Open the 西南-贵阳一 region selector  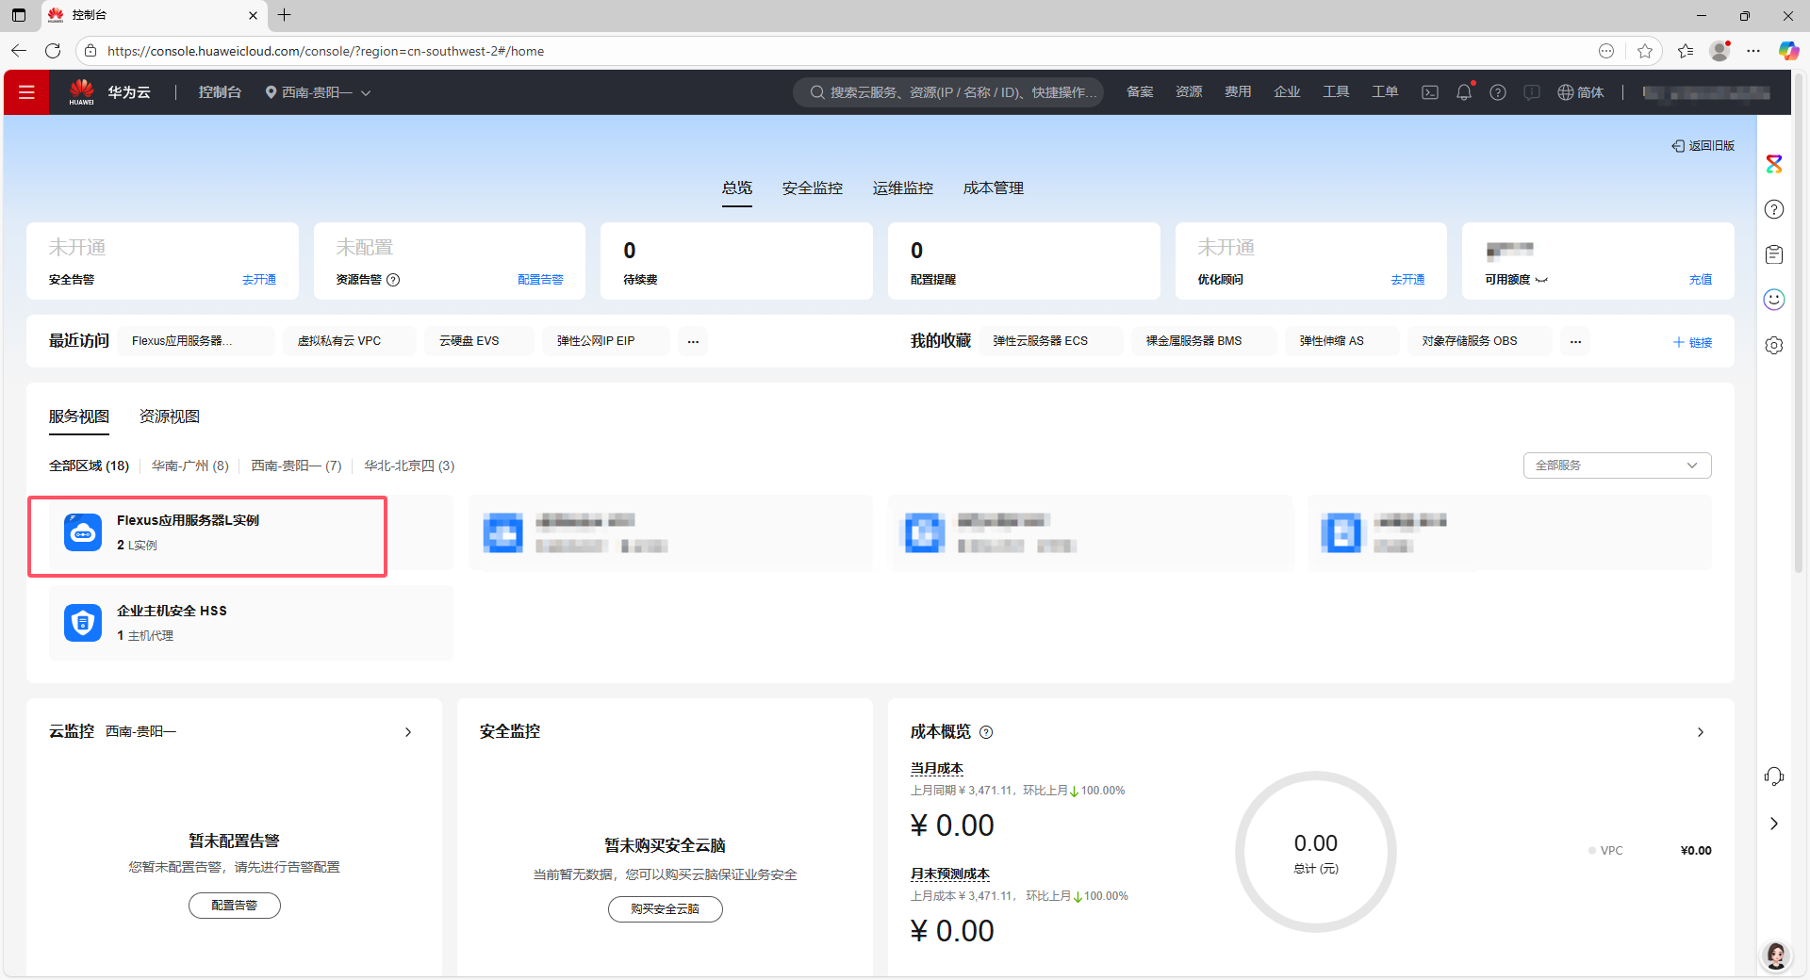(x=318, y=92)
